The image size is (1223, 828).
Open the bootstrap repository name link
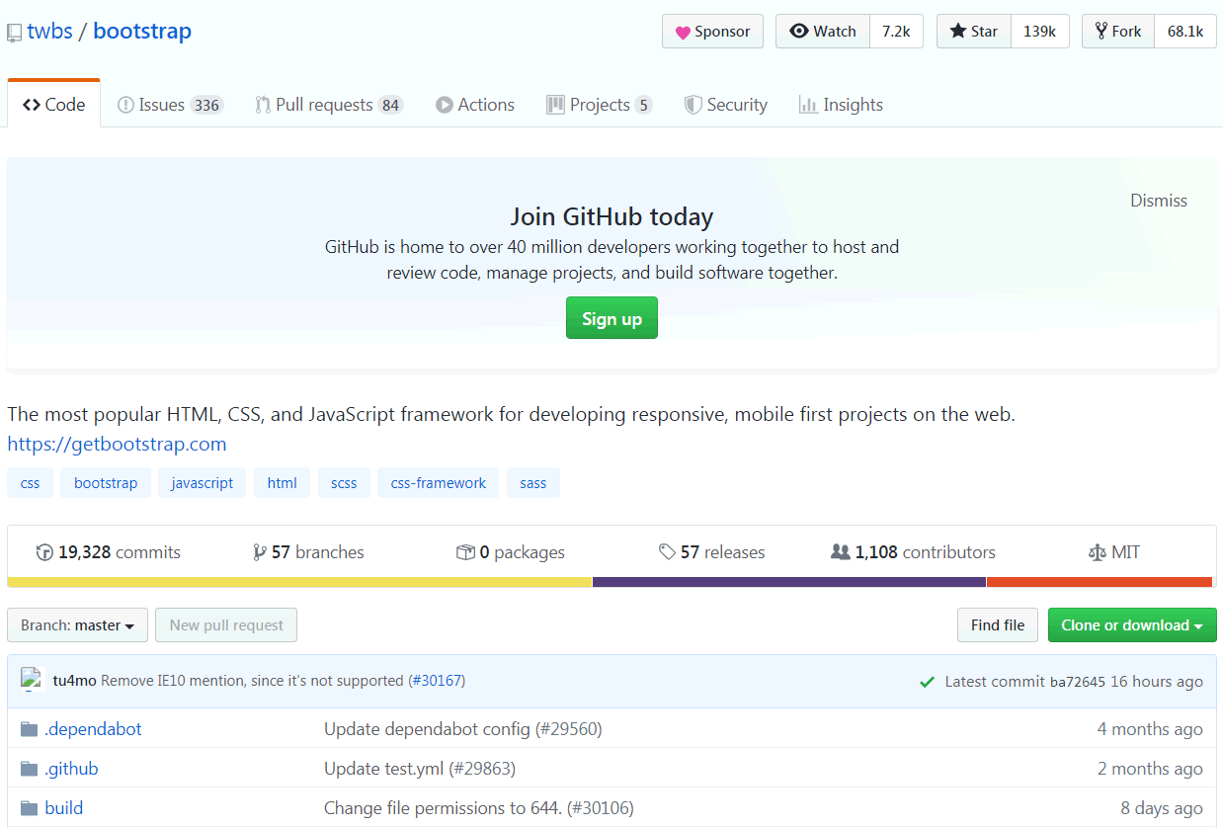(x=142, y=32)
